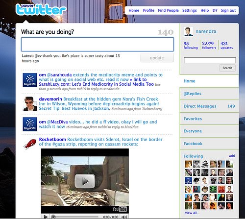The image size is (245, 219).
Task: Click the 'Latest: @ev thank you' status text
Action: [71, 58]
